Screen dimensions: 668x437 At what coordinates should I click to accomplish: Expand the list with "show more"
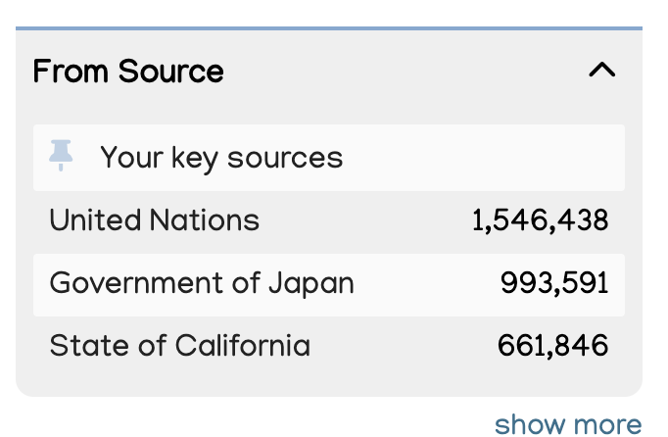[568, 424]
